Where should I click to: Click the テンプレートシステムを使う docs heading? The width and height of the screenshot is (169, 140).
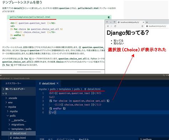[22, 2]
